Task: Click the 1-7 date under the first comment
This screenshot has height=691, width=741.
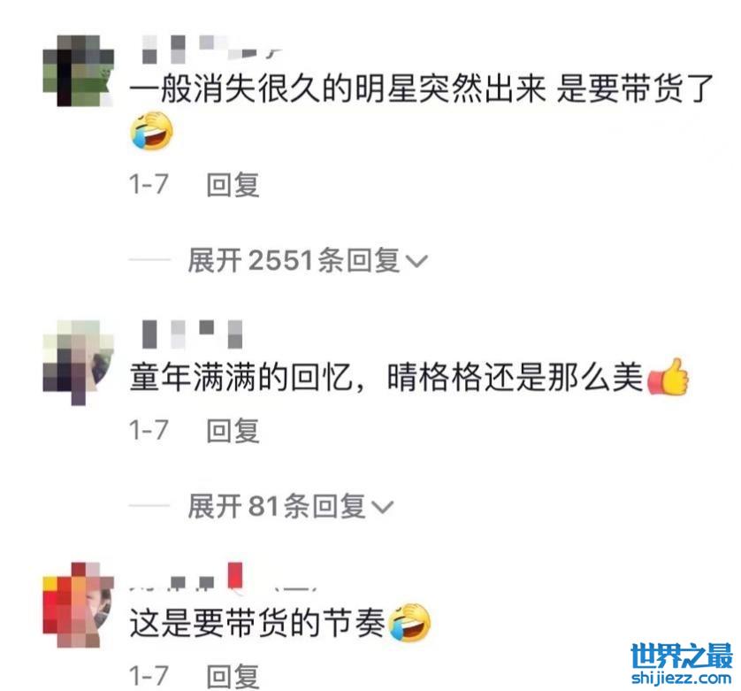Action: pos(149,184)
